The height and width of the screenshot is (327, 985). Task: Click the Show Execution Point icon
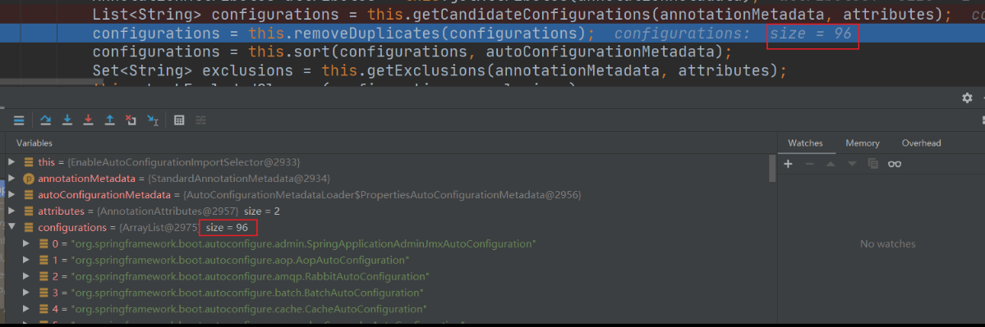pyautogui.click(x=19, y=120)
